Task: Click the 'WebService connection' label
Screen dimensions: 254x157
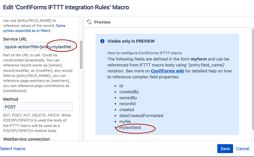Action: point(26,139)
